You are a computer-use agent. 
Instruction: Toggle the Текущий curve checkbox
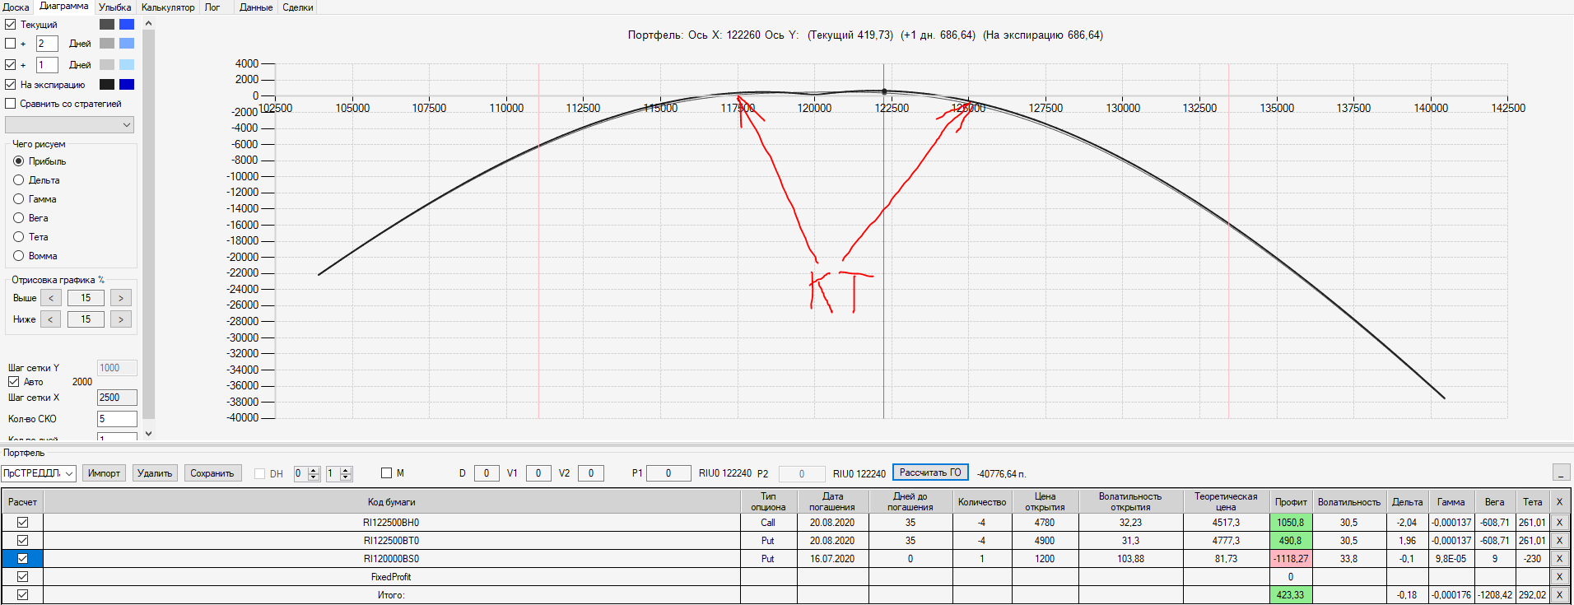[11, 25]
